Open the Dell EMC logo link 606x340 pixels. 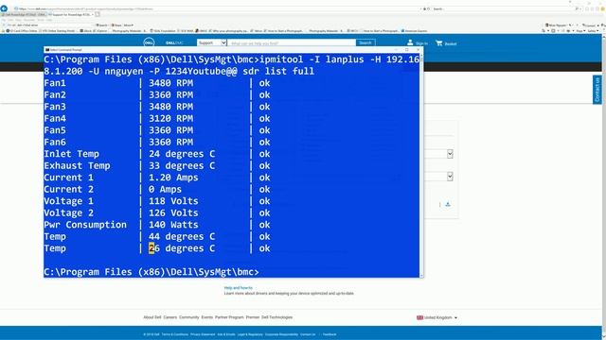[174, 43]
